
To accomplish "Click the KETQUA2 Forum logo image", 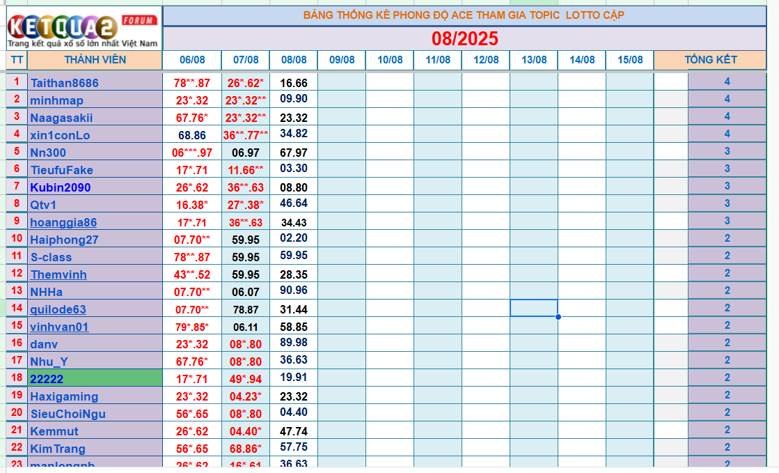I will point(84,29).
